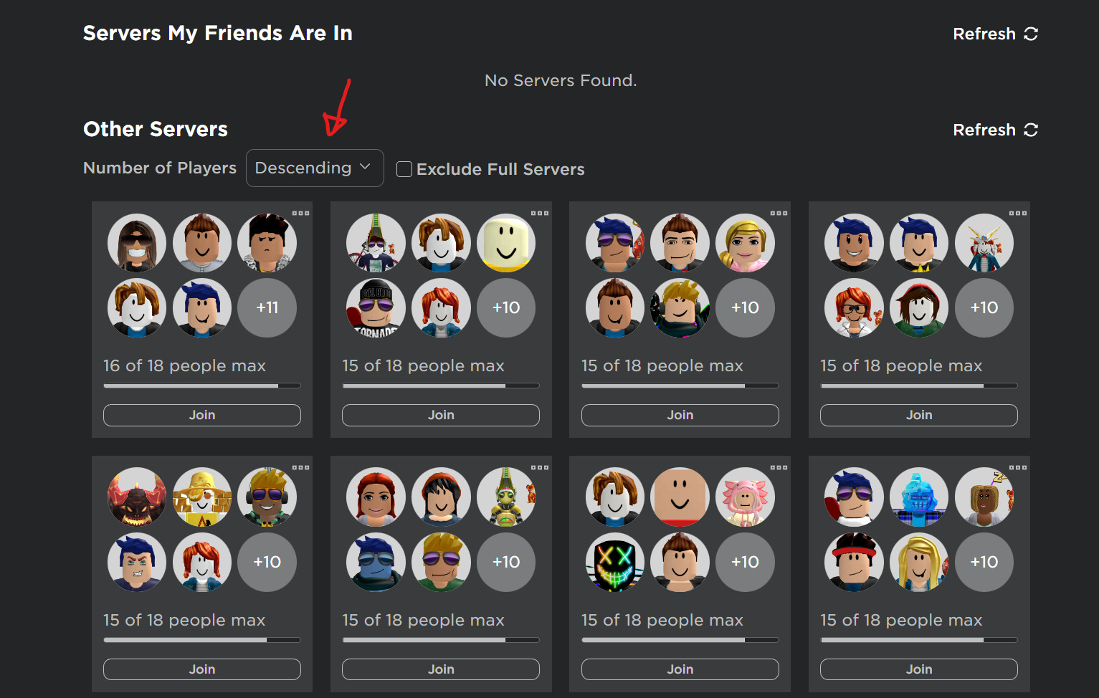
Task: Click the ellipsis icon on the fourth server card
Action: (1019, 213)
